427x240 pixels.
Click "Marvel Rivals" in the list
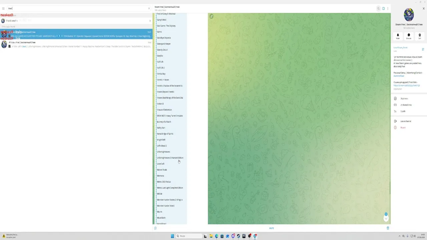162,170
